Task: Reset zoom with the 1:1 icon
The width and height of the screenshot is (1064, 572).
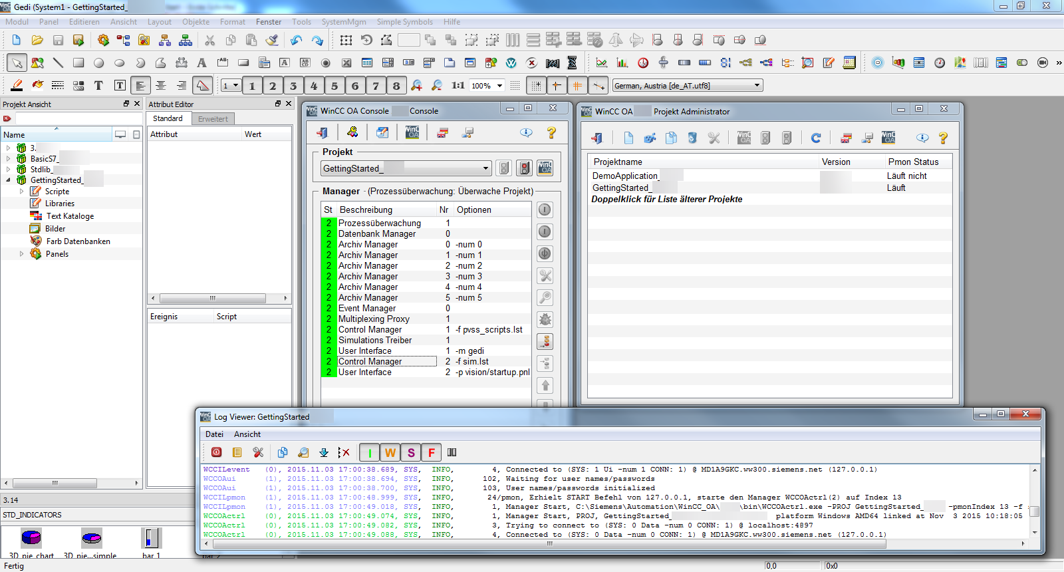Action: click(x=458, y=85)
